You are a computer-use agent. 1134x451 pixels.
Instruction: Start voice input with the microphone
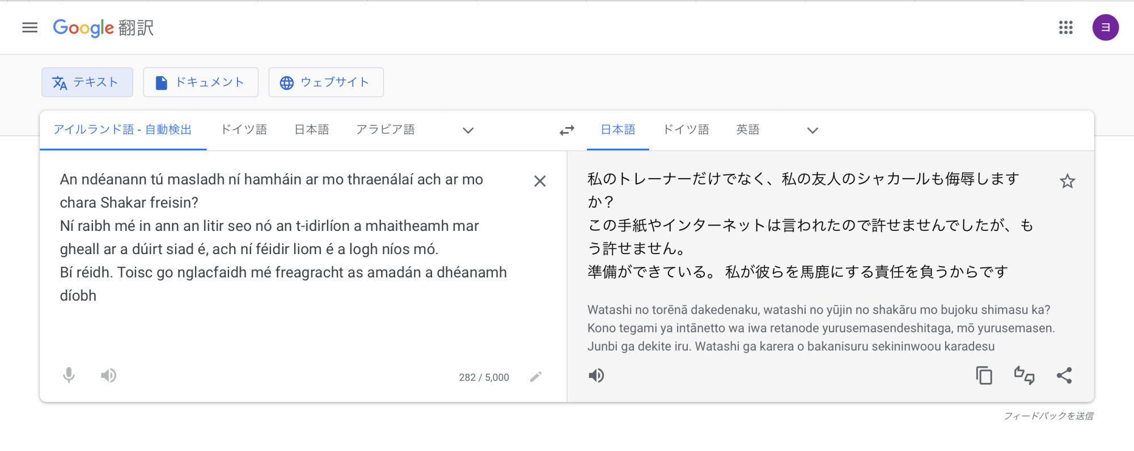tap(69, 376)
